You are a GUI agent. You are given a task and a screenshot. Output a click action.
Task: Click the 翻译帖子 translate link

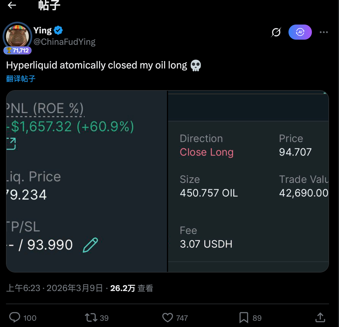coord(21,79)
